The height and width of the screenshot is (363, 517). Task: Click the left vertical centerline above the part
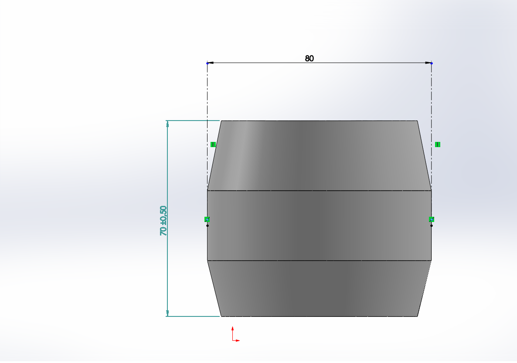[x=207, y=96]
